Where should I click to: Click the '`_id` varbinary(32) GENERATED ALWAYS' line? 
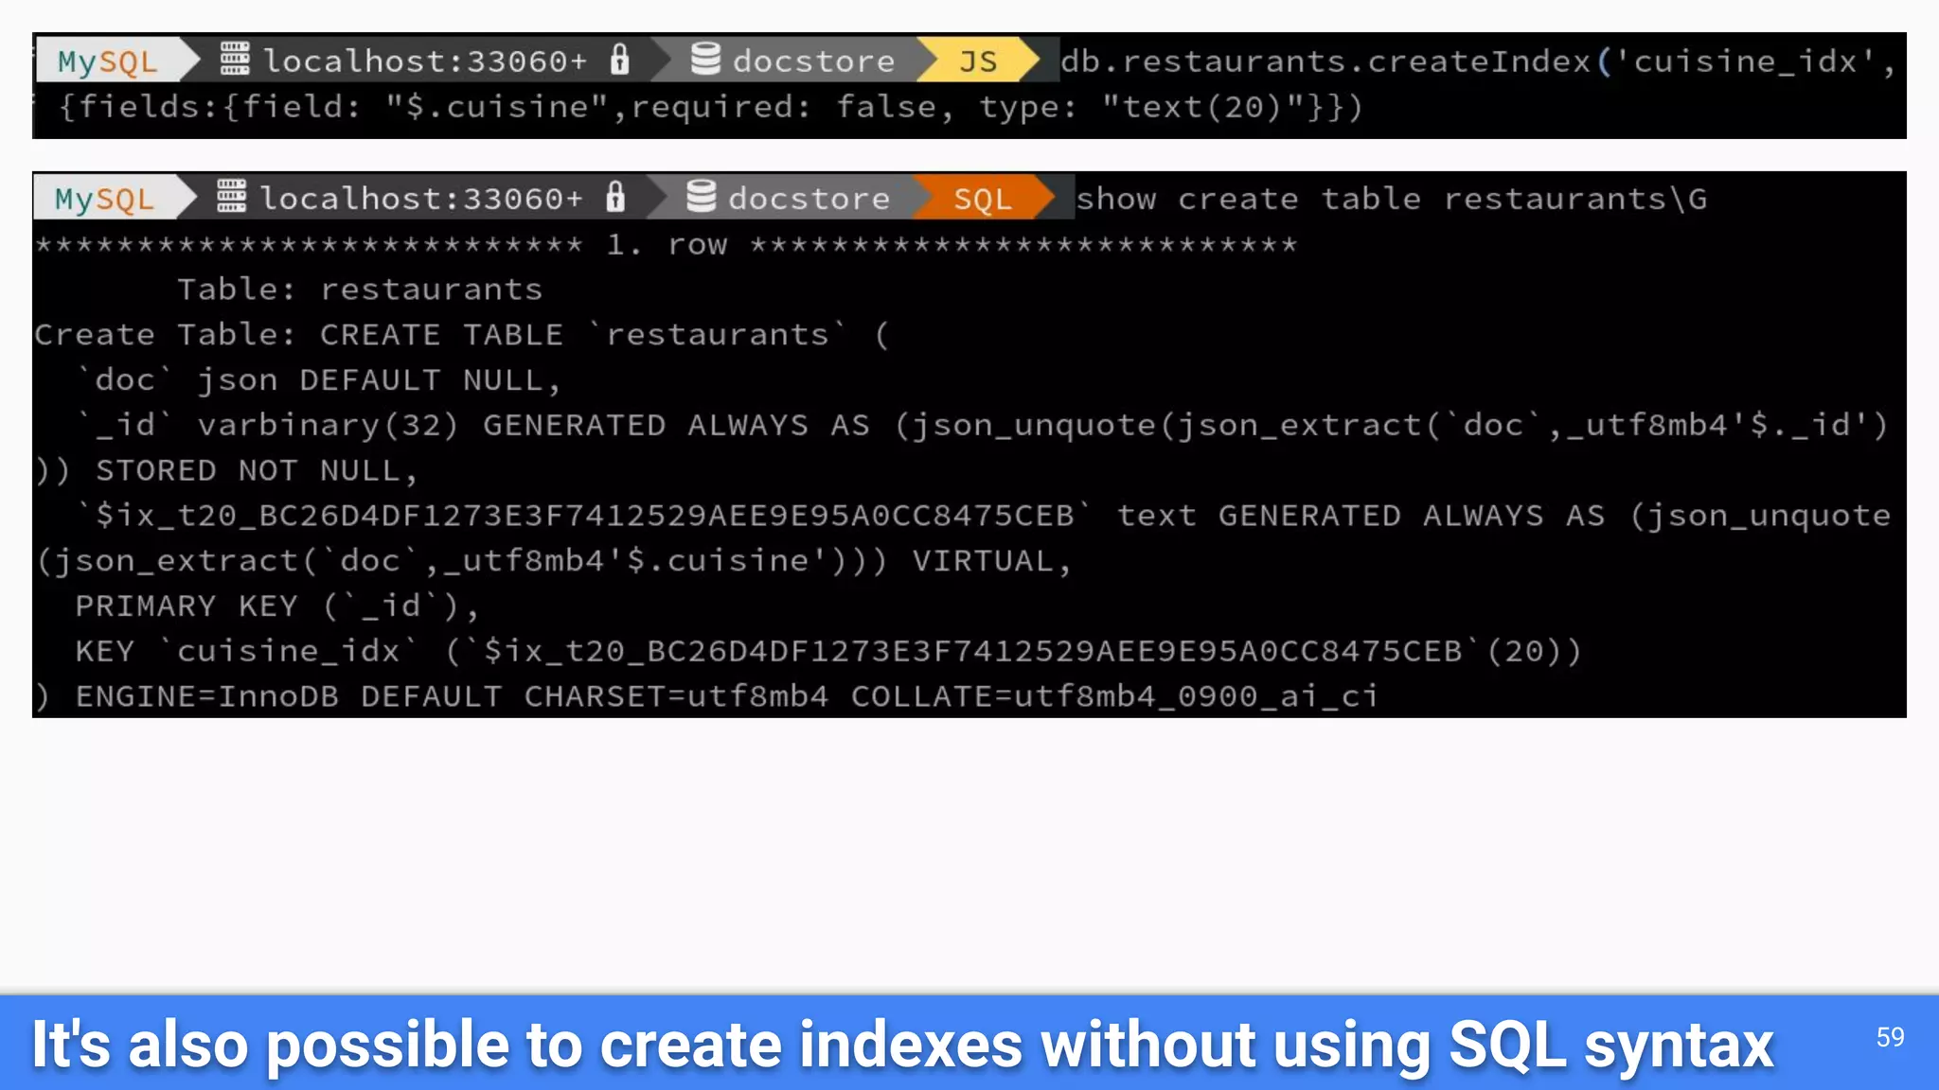pos(983,426)
